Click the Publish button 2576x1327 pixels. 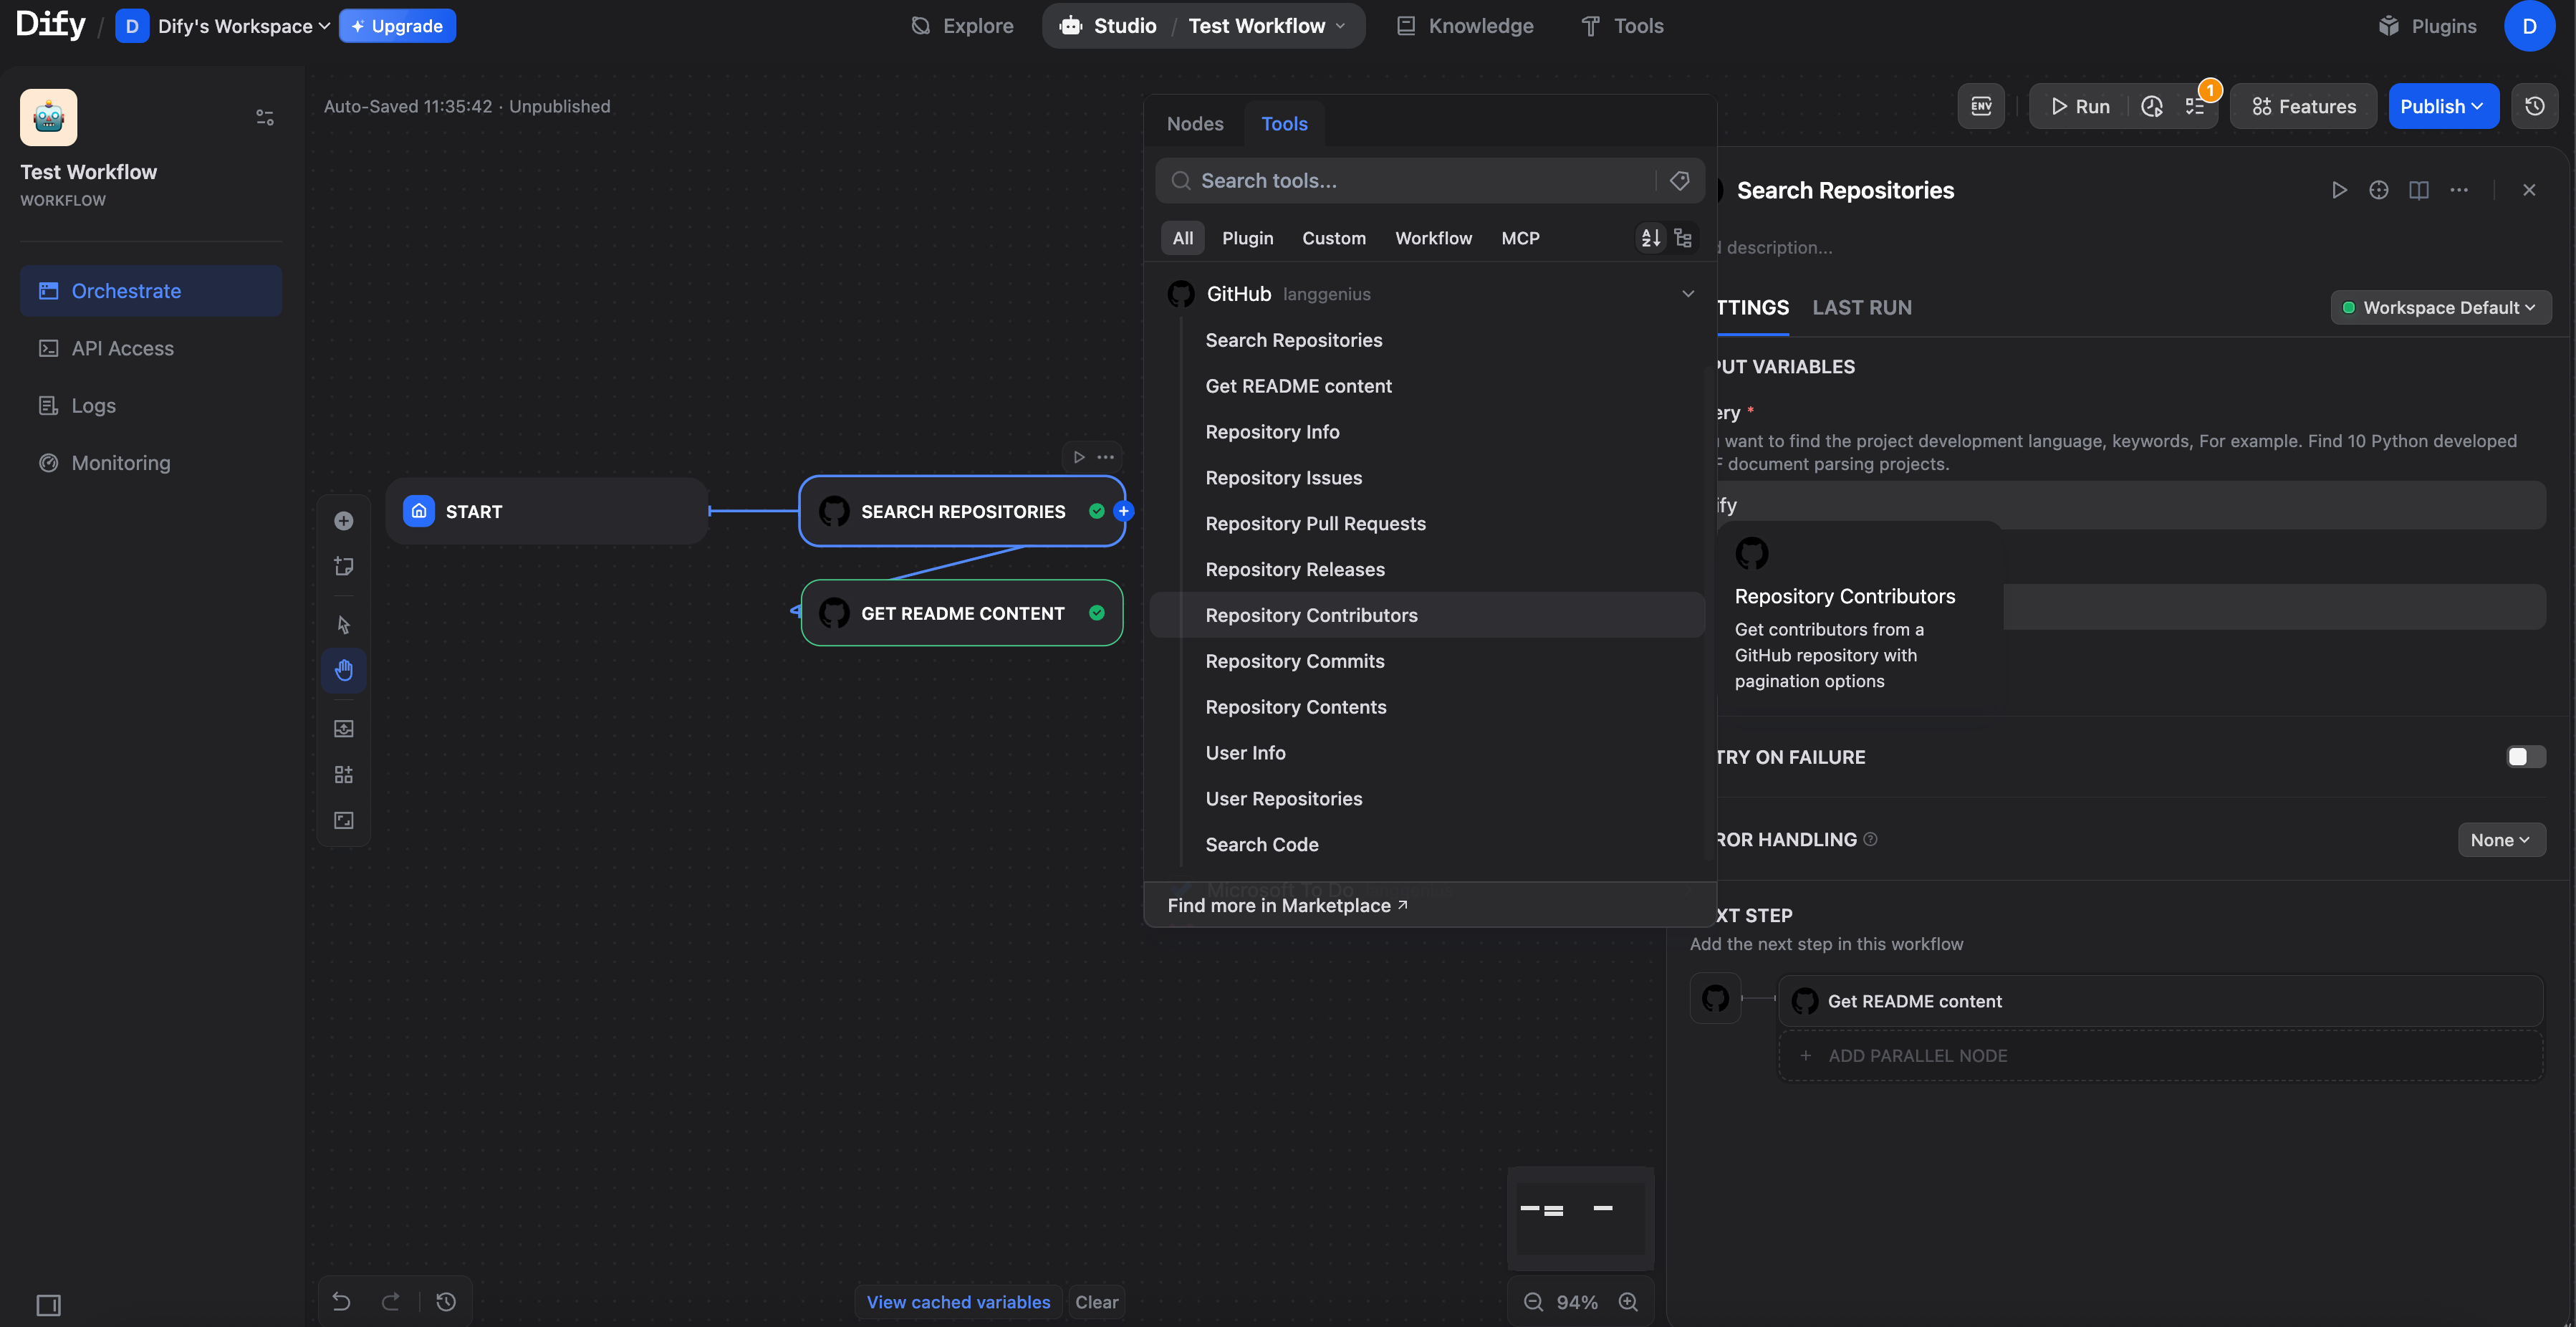coord(2441,106)
